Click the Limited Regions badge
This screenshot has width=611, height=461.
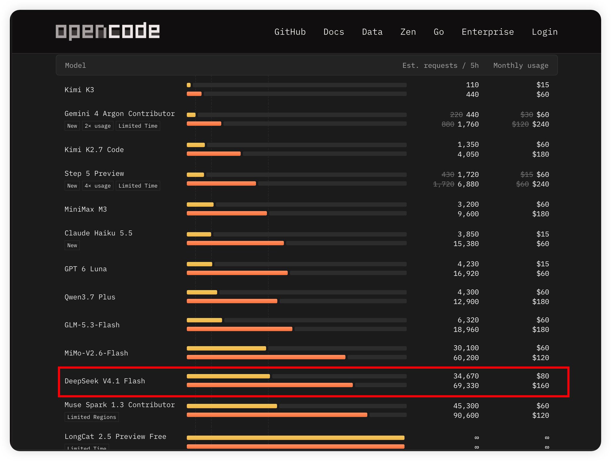coord(92,417)
